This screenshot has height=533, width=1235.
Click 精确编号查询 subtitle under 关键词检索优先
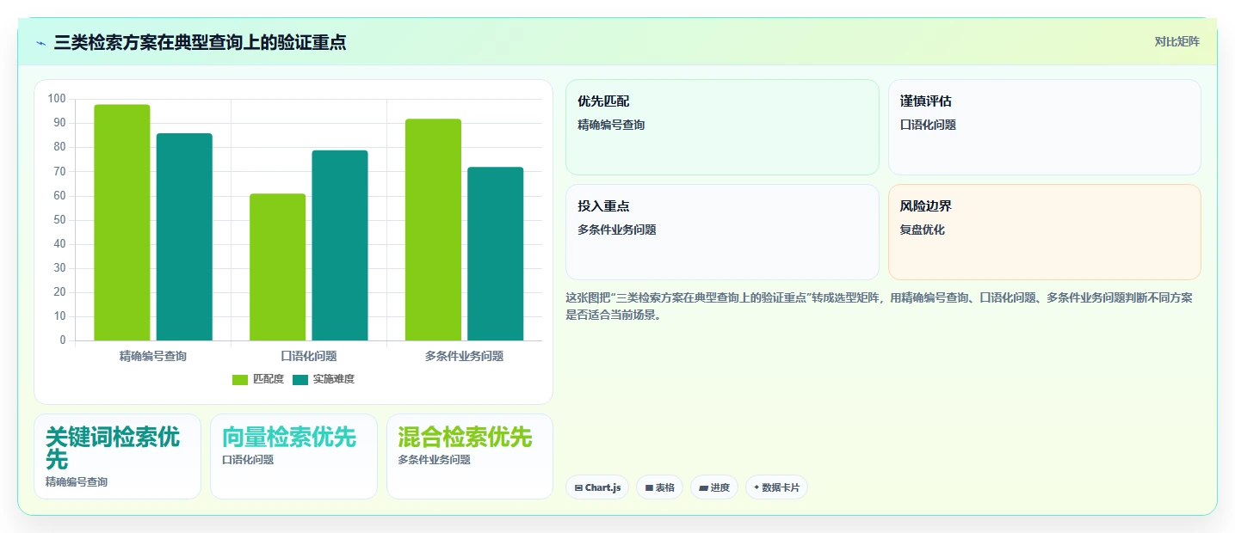point(77,482)
